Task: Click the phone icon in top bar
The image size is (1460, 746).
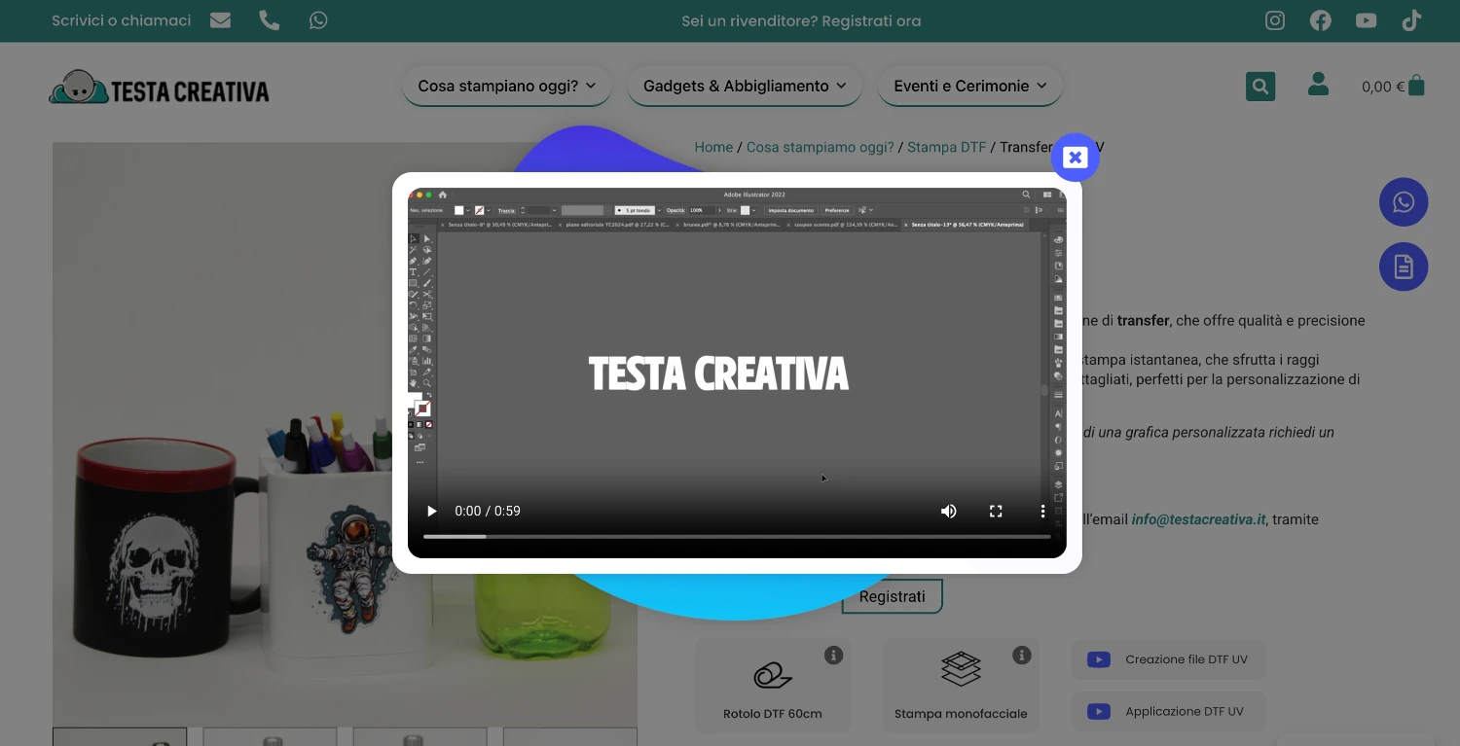Action: 270,20
